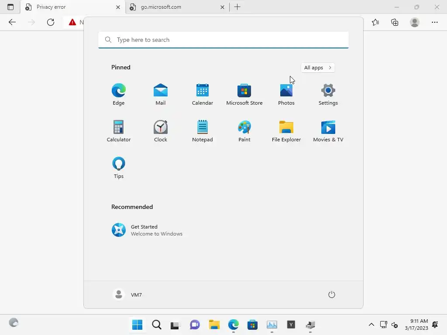447x335 pixels.
Task: Open Microsoft Store from pinned apps
Action: [x=244, y=94]
